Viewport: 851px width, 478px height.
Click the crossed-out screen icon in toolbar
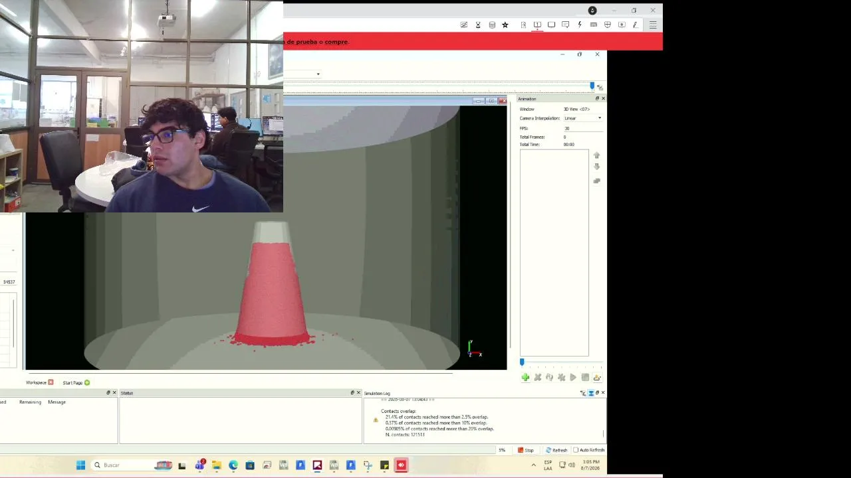coord(463,25)
